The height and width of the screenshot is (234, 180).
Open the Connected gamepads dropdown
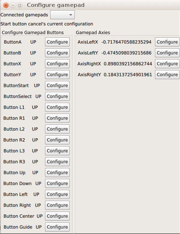[62, 15]
